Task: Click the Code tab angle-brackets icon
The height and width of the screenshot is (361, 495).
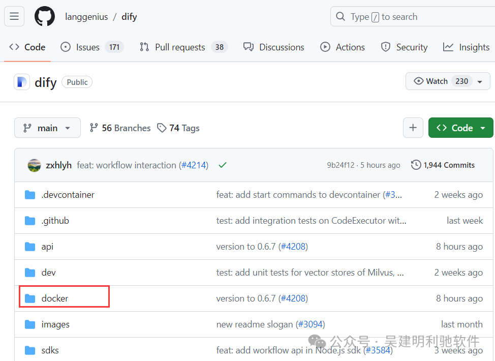Action: click(14, 47)
